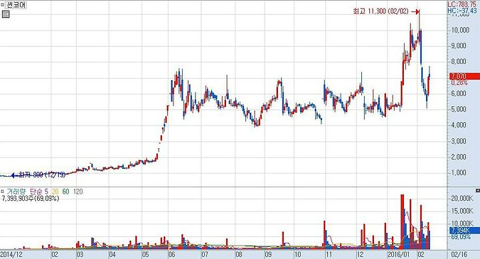Toggle the small square beside 거래량 in volume panel
The image size is (480, 259).
(x=3, y=192)
